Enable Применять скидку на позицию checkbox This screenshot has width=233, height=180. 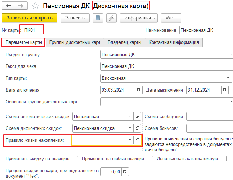[x=75, y=159]
